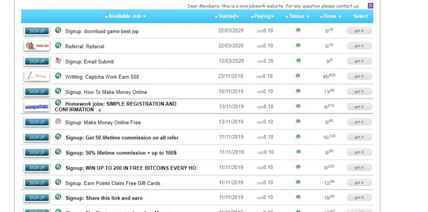Click the SIGN UP icon for Email Submit

pyautogui.click(x=37, y=61)
